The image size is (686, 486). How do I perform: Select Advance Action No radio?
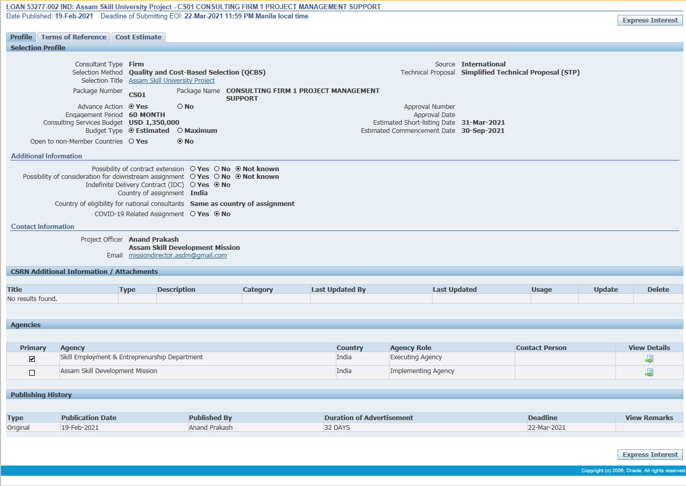180,106
